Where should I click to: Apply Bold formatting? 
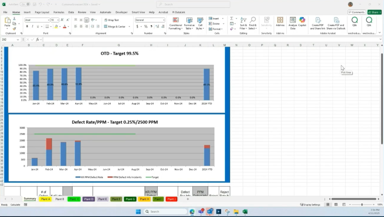click(x=27, y=26)
